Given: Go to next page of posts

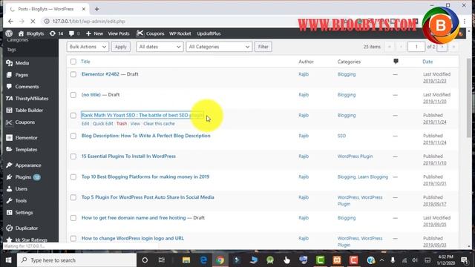Looking at the screenshot, I should pos(442,47).
